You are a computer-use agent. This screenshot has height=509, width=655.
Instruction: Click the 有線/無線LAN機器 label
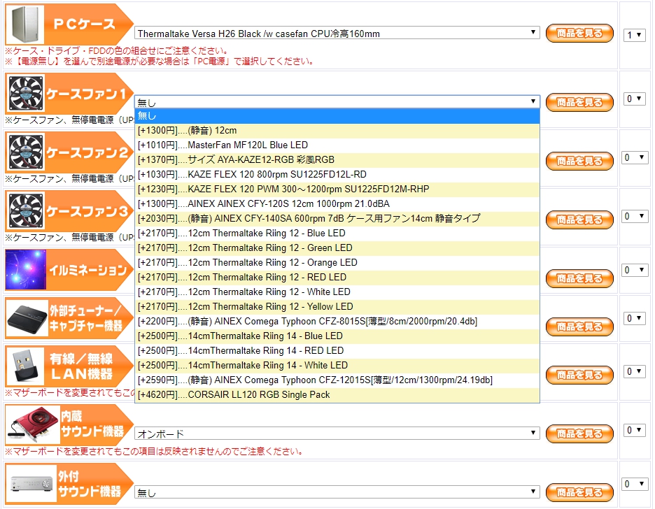[81, 366]
